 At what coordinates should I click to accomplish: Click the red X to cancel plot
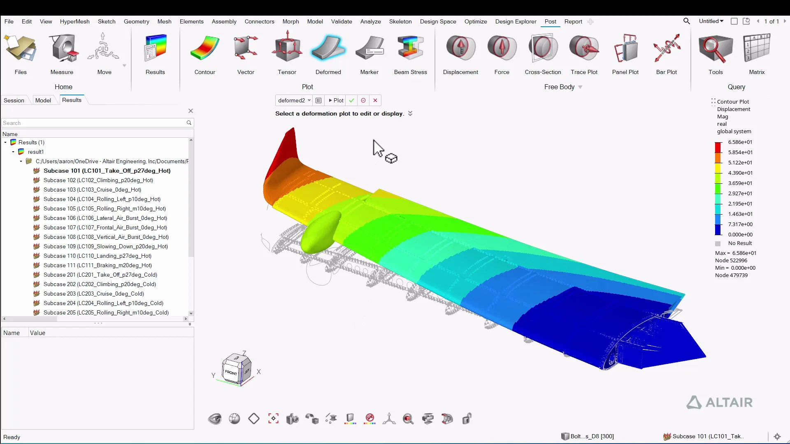pos(375,100)
